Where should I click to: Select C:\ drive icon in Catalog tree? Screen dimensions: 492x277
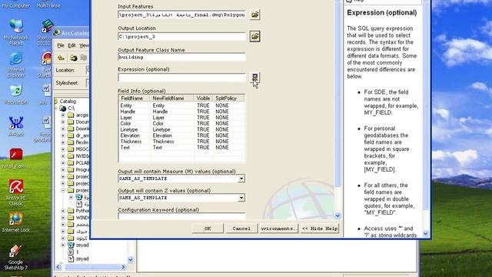(63, 108)
